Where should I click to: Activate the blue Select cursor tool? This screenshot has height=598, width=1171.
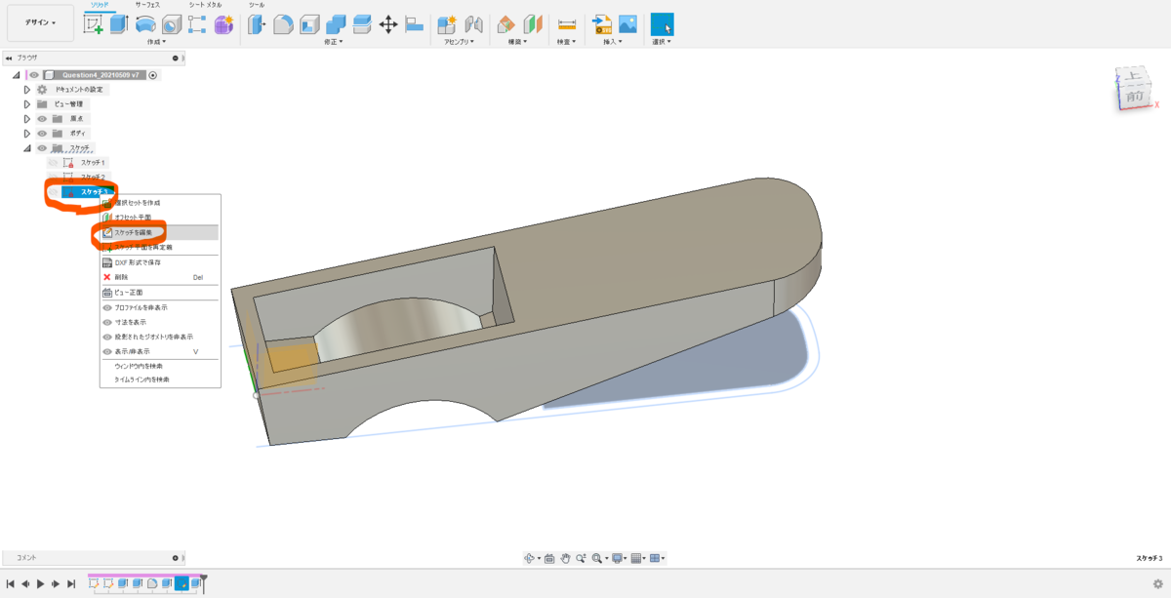tap(663, 24)
